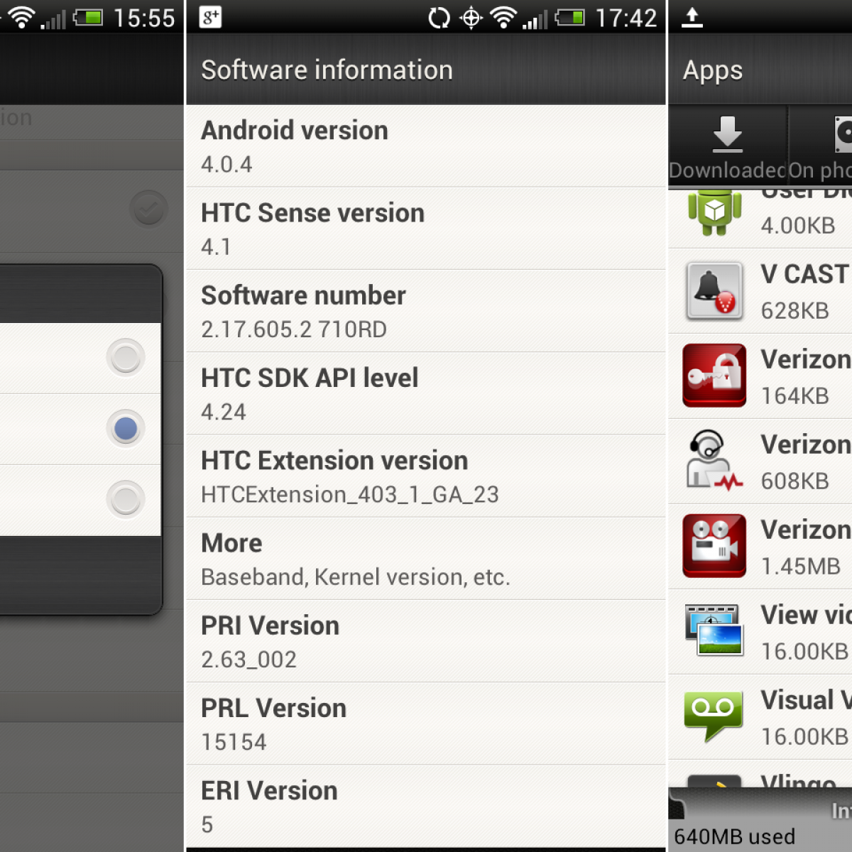
Task: Open the V CAST app bell icon
Action: 714,291
